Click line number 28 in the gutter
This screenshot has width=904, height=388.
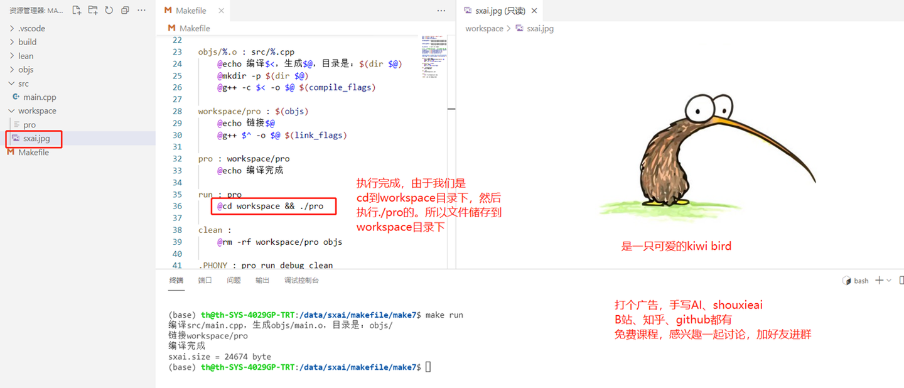177,111
